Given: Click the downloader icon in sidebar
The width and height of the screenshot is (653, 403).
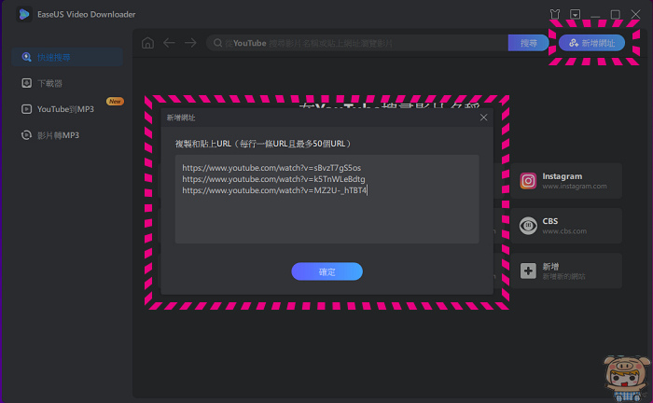Looking at the screenshot, I should [x=27, y=83].
